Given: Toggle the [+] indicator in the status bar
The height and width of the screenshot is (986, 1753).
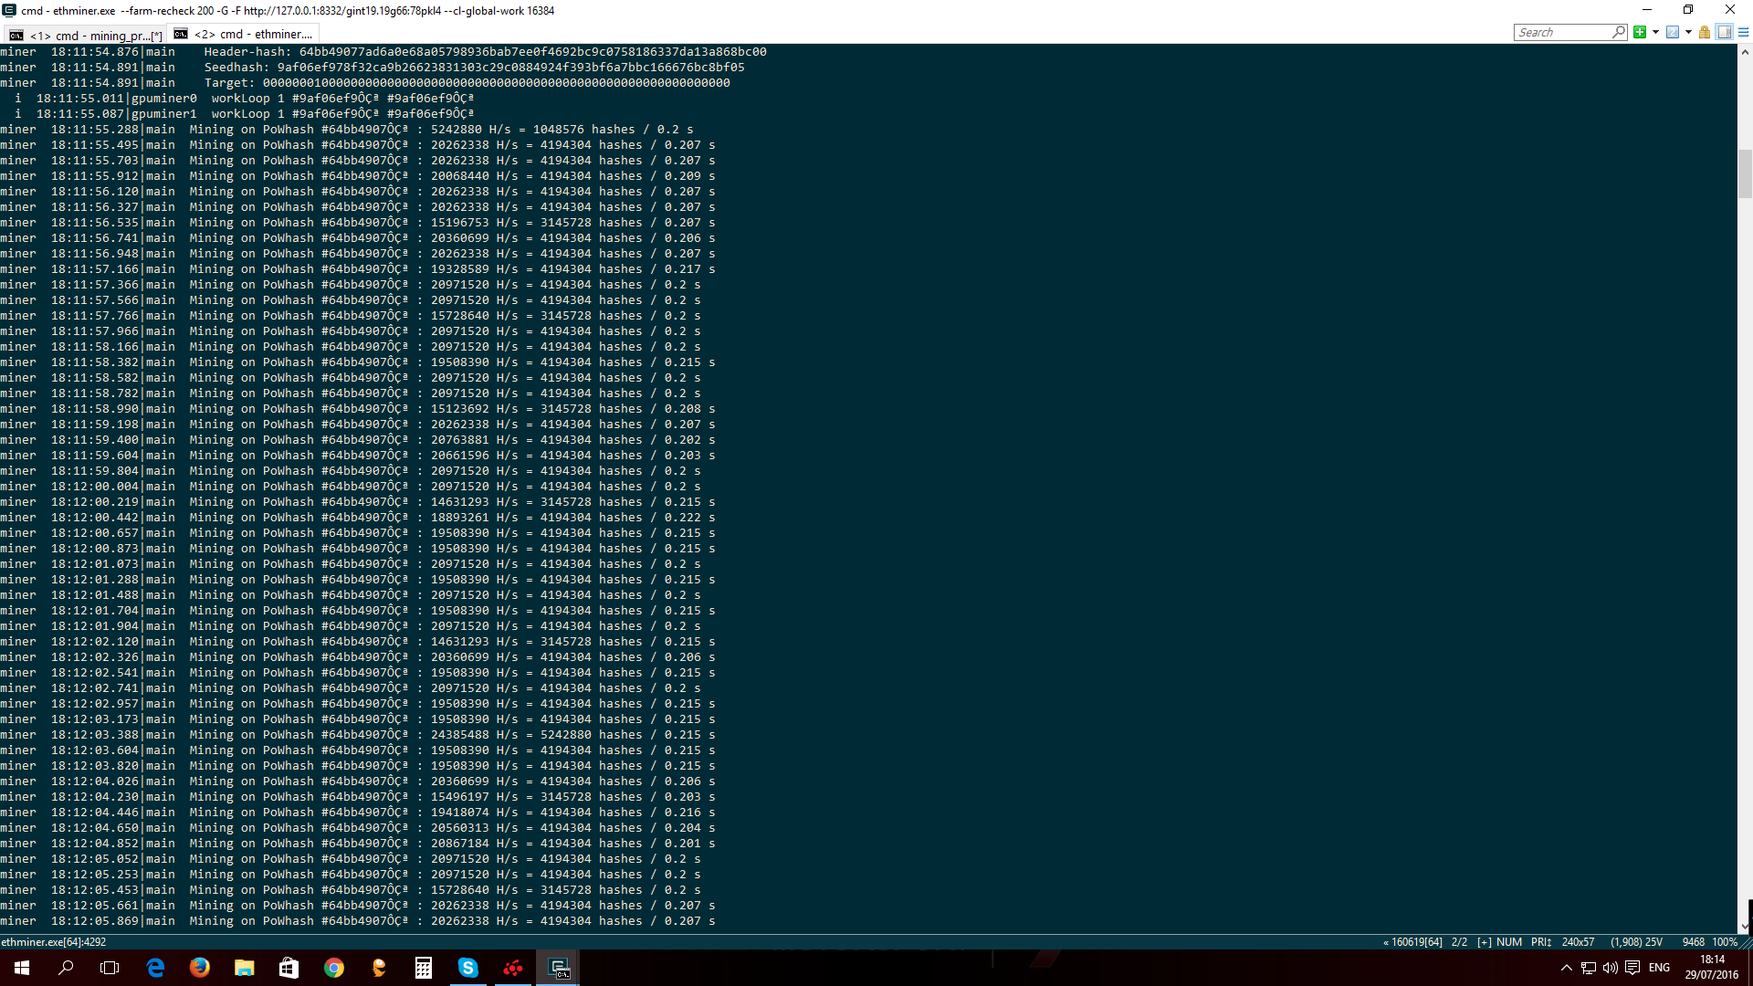Looking at the screenshot, I should tap(1485, 941).
